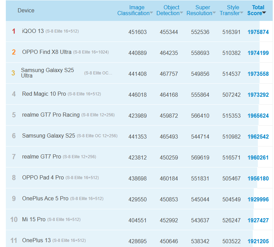Select the OnePlus Ace 5 Pro name

tap(45, 199)
